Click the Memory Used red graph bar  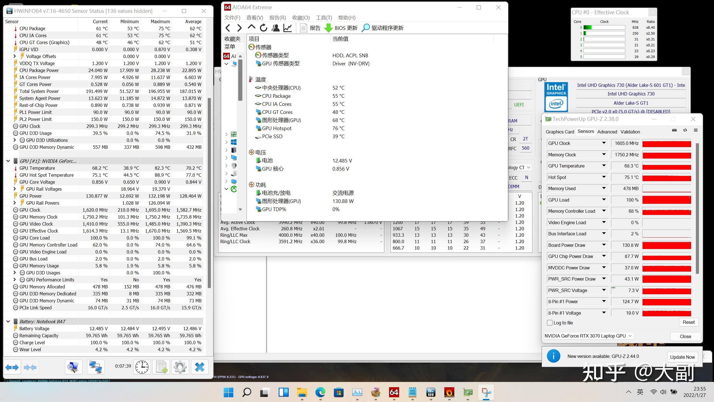click(667, 188)
